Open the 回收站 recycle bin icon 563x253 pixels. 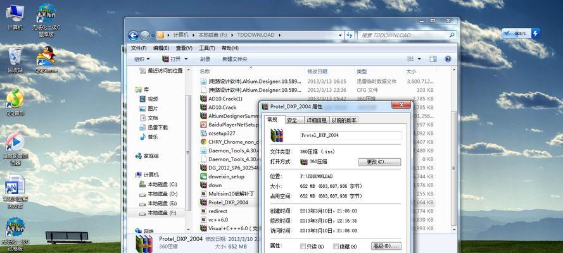click(15, 59)
